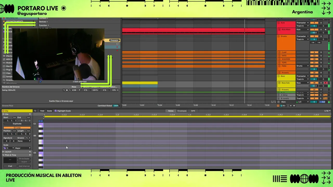Click the piano roll magnifier search icon
Image resolution: width=333 pixels, height=187 pixels.
[x=35, y=111]
